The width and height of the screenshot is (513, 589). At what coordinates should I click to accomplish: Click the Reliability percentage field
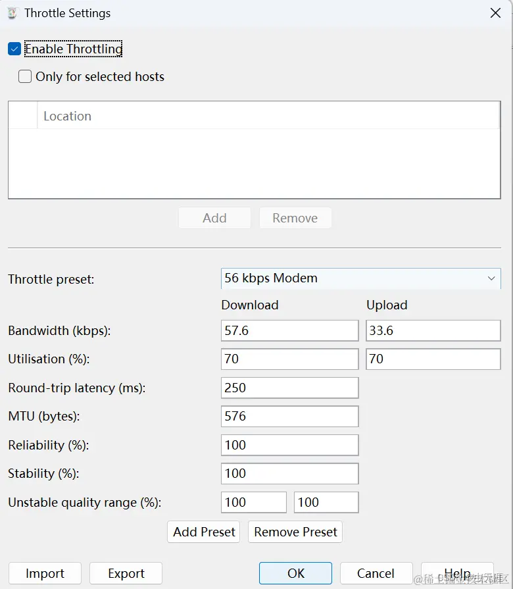click(x=289, y=445)
